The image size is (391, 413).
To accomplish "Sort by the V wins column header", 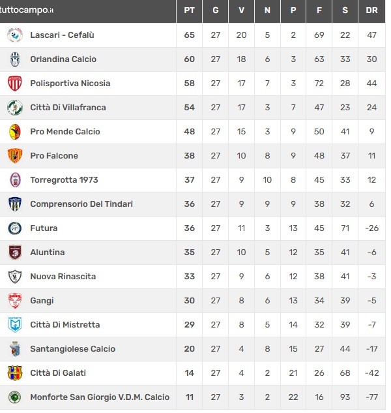I will pyautogui.click(x=241, y=10).
